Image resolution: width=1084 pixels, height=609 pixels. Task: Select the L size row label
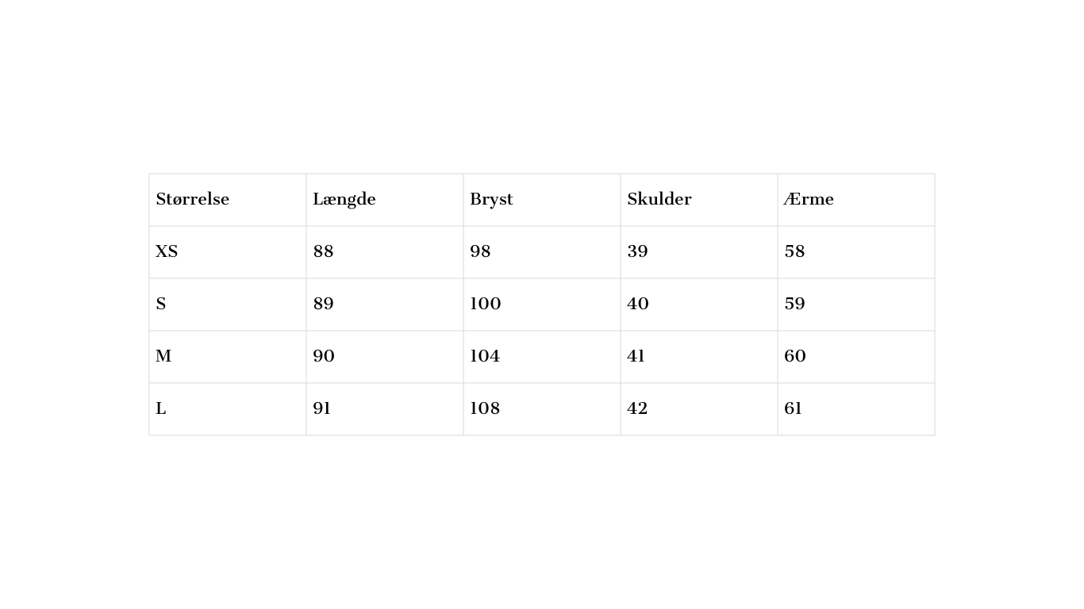click(x=161, y=409)
